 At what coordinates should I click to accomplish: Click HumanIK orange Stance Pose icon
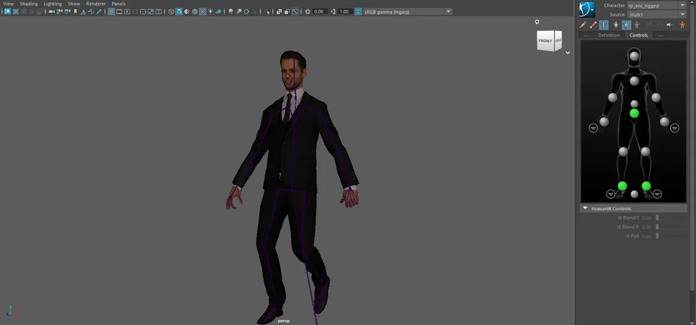[x=682, y=25]
